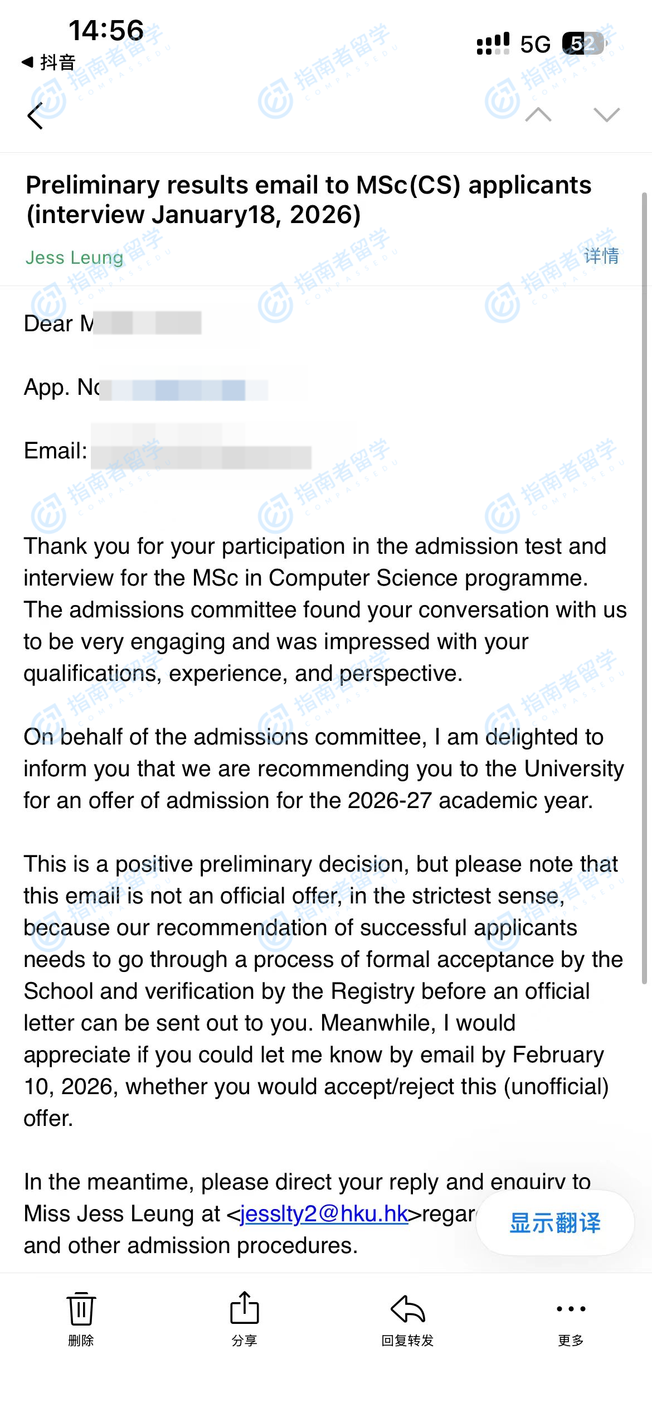Tap the 14:56 clock
Viewport: 652px width, 1412px height.
click(x=106, y=31)
